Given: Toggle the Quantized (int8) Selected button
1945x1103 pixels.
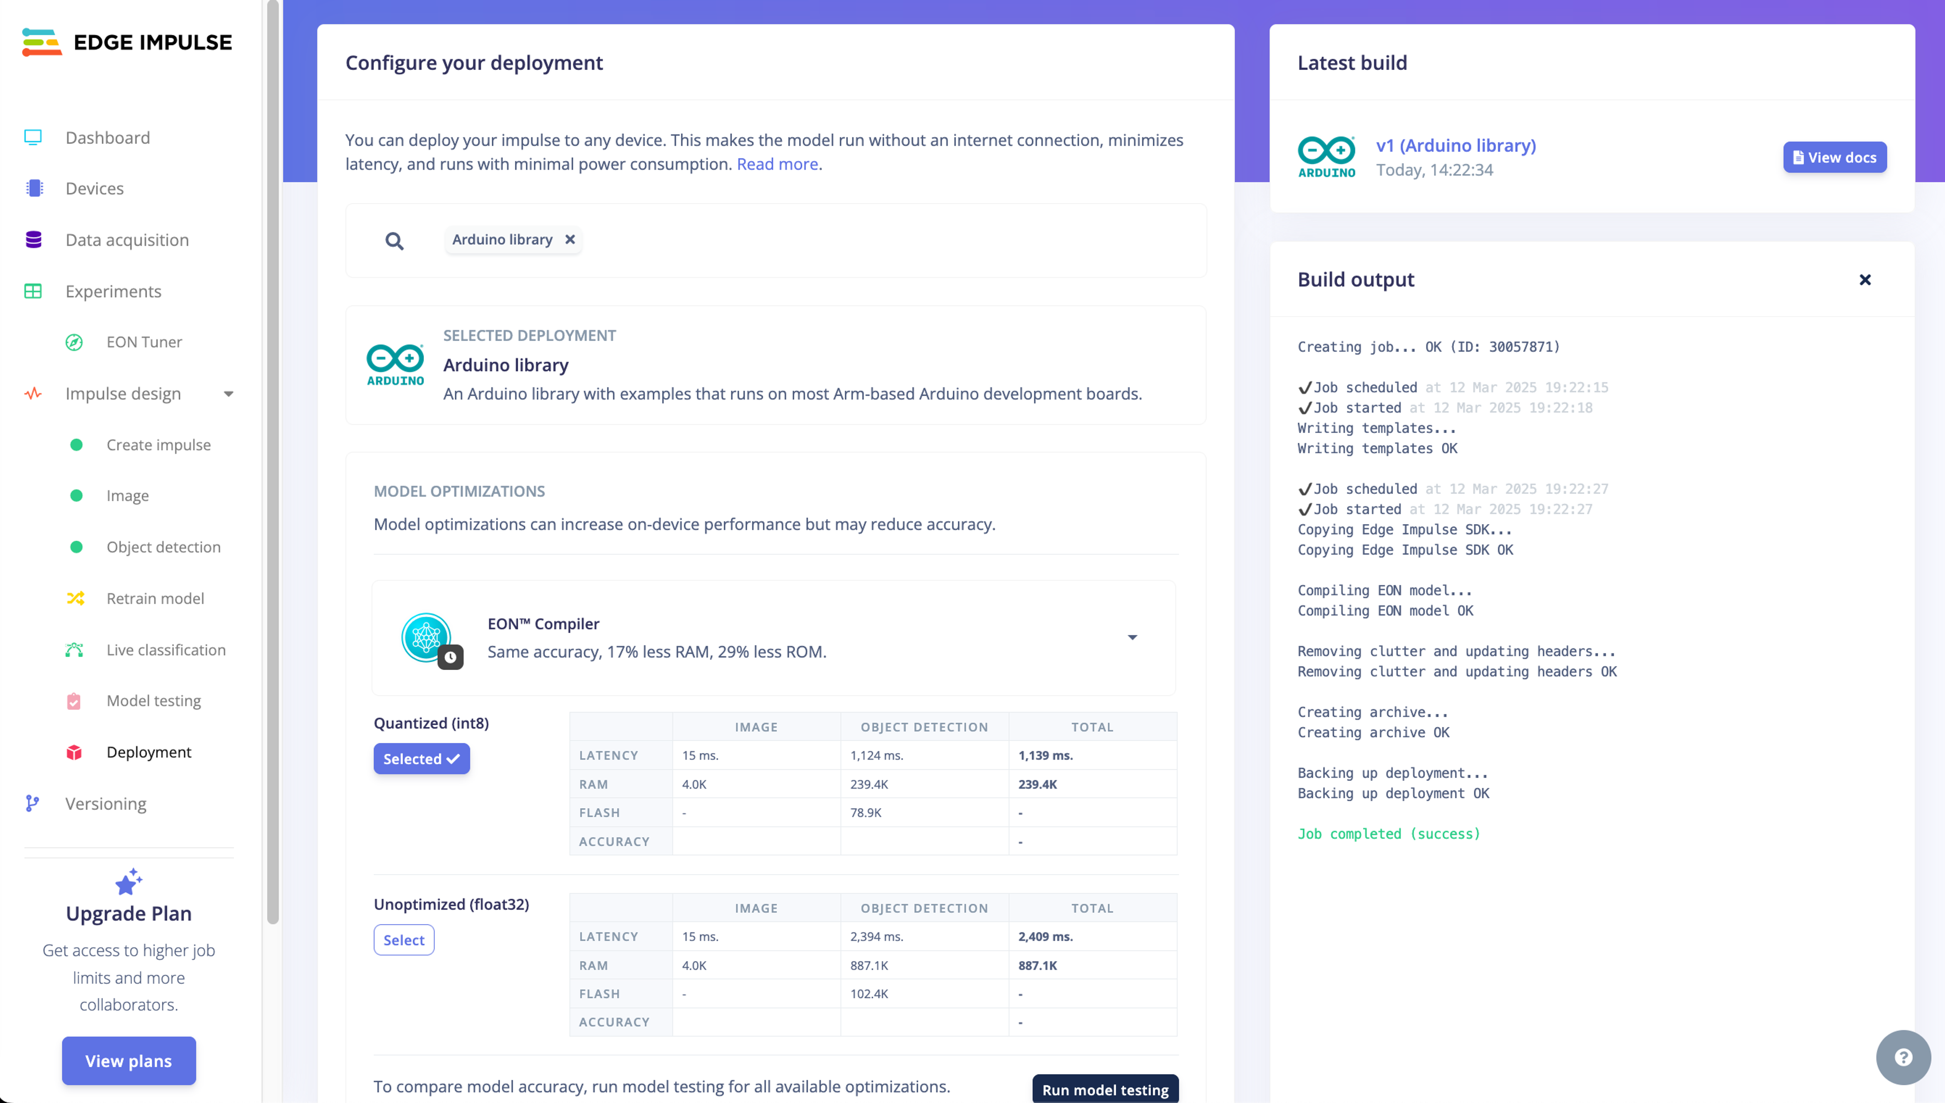Looking at the screenshot, I should 421,759.
